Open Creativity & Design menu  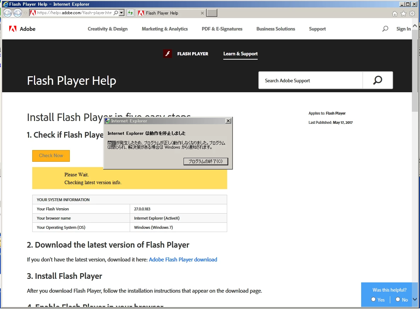[x=108, y=29]
